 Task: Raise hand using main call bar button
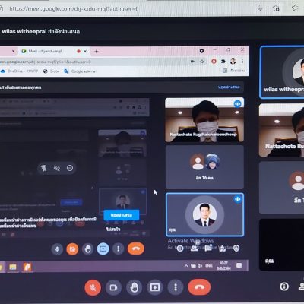[x=134, y=287]
